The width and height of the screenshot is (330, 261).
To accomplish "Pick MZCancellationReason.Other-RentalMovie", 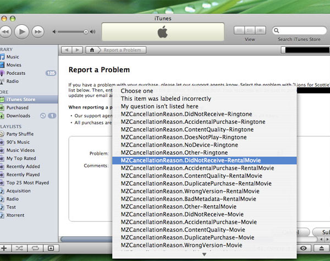I will coord(205,206).
